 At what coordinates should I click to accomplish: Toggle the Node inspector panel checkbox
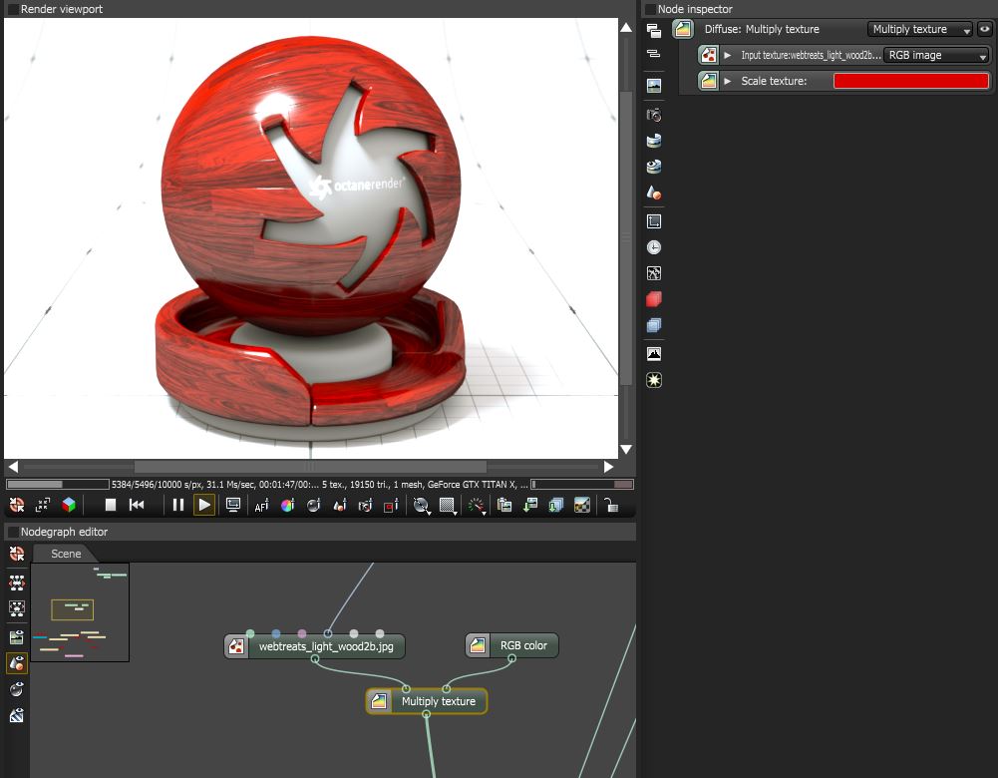(649, 9)
